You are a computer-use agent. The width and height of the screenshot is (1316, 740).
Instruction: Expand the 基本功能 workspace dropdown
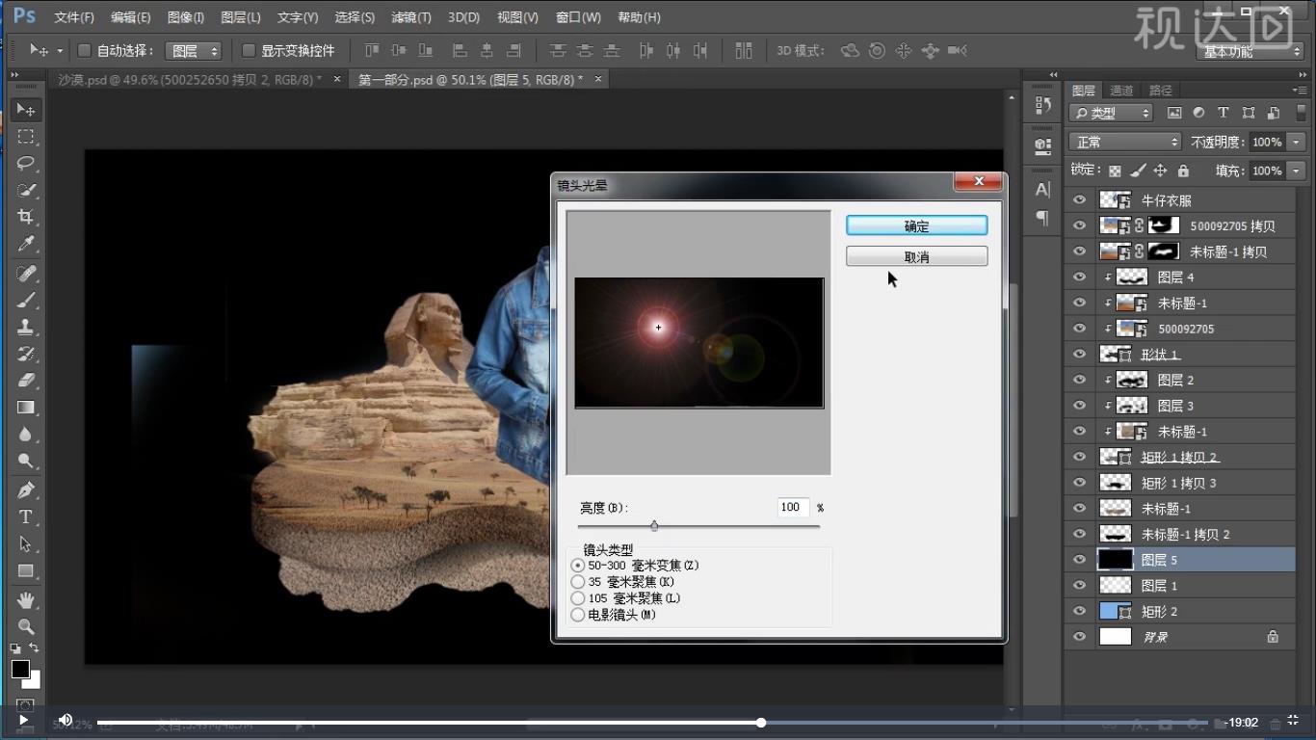point(1251,51)
